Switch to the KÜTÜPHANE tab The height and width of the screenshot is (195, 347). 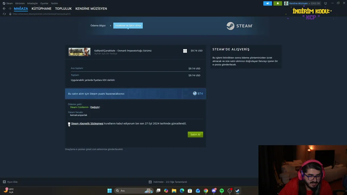point(41,9)
